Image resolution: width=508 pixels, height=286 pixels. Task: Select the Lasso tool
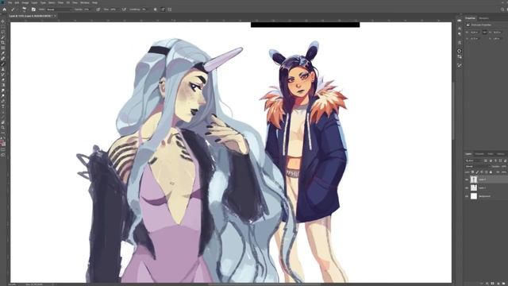pyautogui.click(x=3, y=33)
